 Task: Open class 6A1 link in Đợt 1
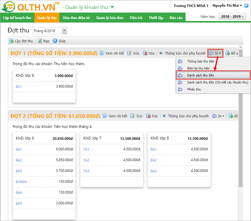(x=19, y=87)
